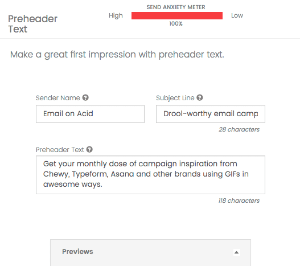Focus the Sender Name input containing Email on Acid
300x266 pixels.
(x=90, y=114)
